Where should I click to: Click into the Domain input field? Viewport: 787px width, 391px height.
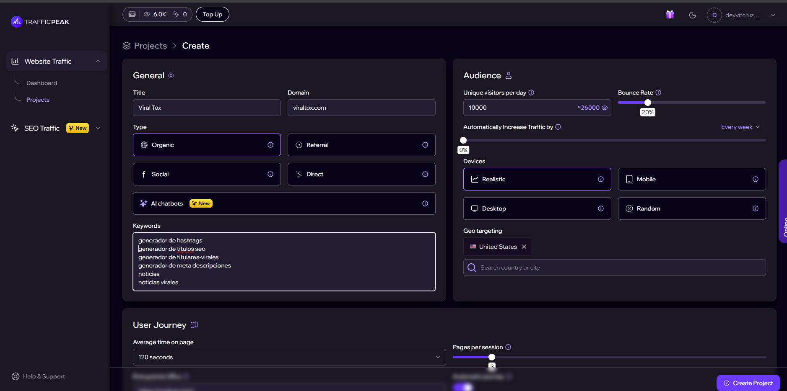pos(361,108)
